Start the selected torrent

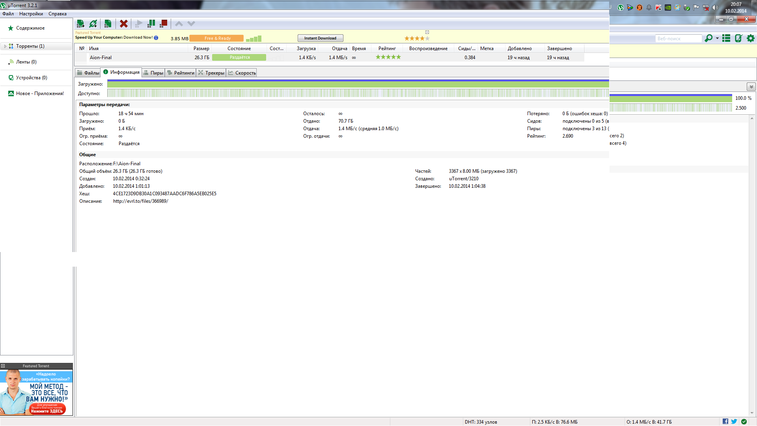(139, 24)
